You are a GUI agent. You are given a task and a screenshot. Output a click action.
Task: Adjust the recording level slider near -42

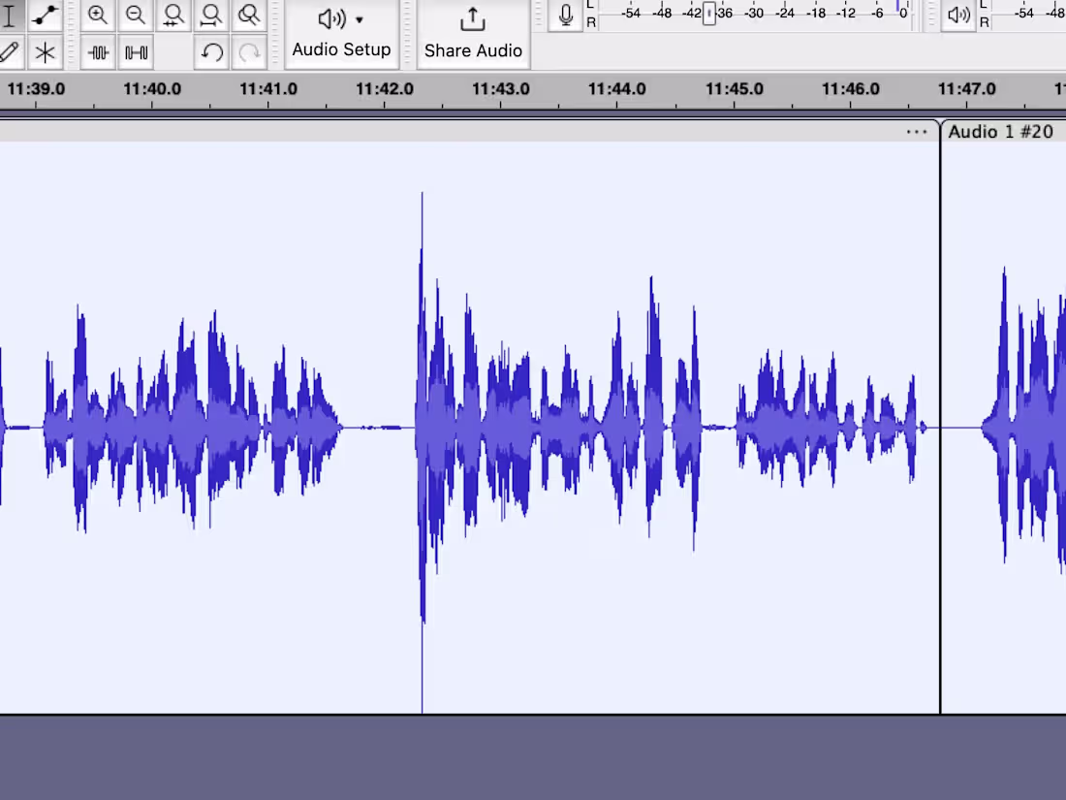708,15
